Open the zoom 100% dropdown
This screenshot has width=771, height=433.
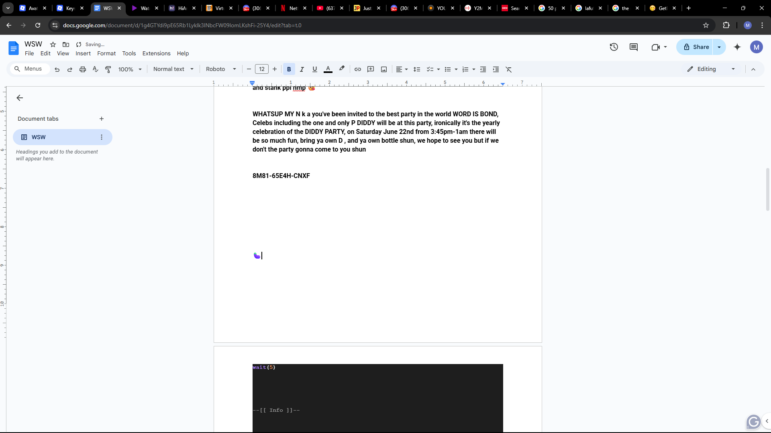tap(130, 69)
